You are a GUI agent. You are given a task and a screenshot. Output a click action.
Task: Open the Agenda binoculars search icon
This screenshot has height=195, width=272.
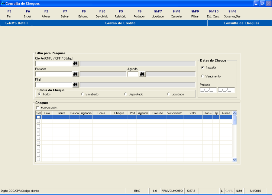pos(142,74)
